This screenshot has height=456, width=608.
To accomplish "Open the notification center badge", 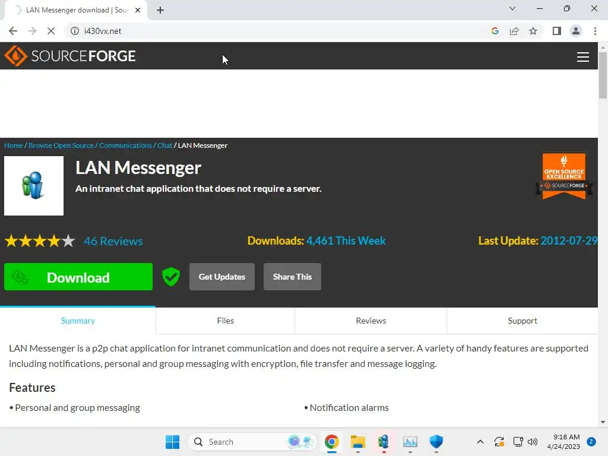I will coord(591,442).
